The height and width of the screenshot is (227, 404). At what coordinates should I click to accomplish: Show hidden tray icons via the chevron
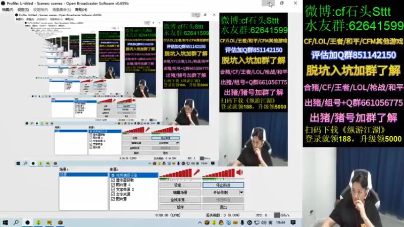199,222
